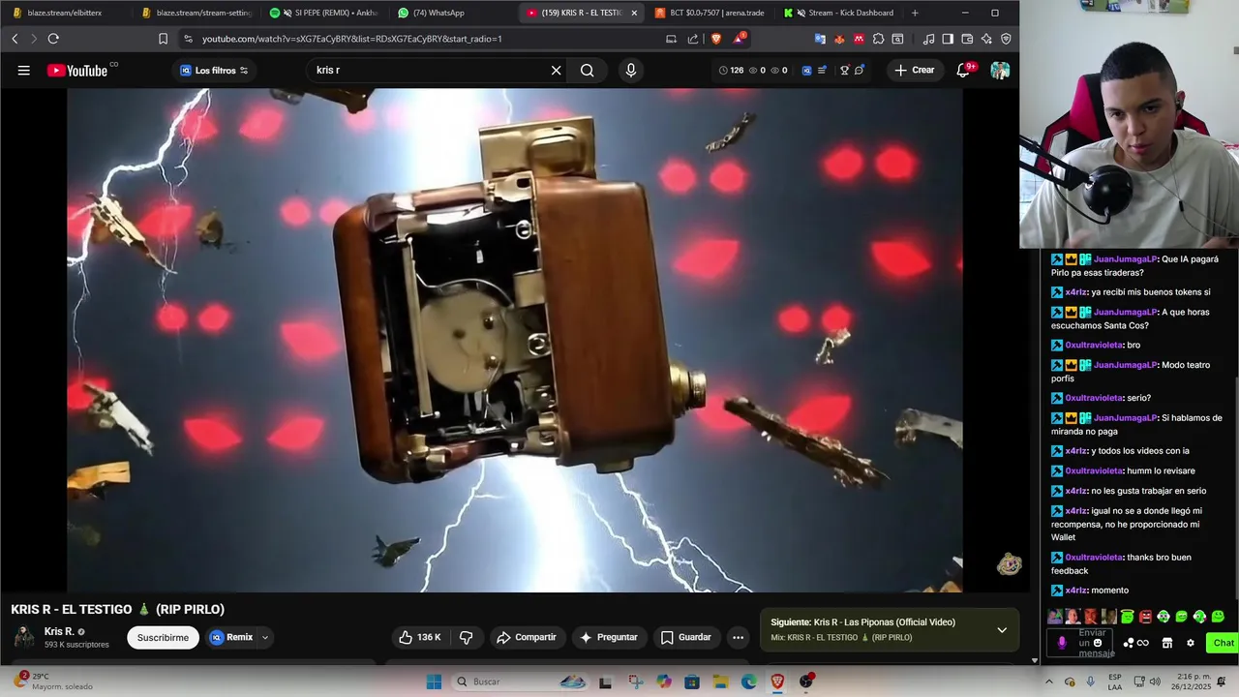Image resolution: width=1239 pixels, height=697 pixels.
Task: Open the Brave Rewards triangle icon
Action: [x=740, y=39]
